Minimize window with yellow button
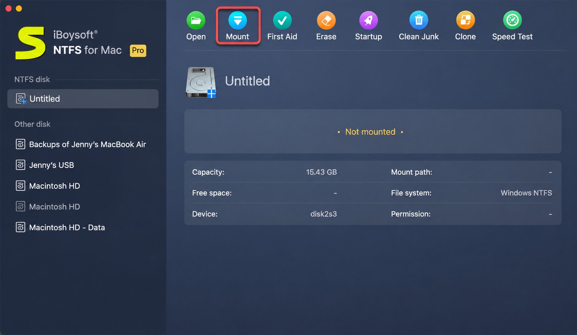577x335 pixels. tap(19, 8)
